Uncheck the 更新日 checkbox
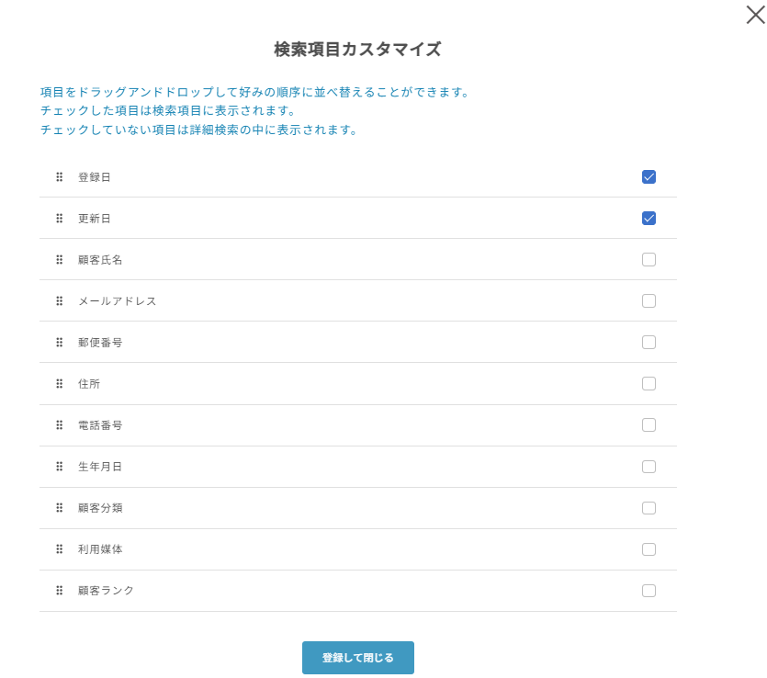Screen dimensions: 767x678 click(x=649, y=218)
